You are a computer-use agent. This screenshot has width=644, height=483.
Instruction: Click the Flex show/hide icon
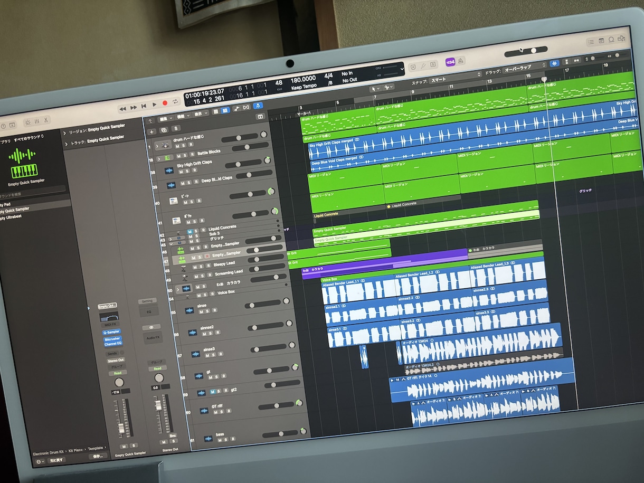click(x=247, y=107)
